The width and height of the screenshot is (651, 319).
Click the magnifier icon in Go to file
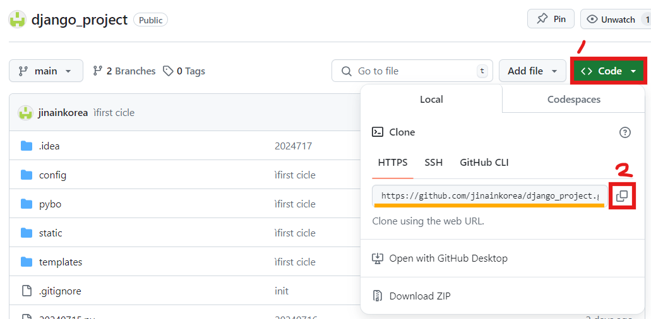tap(346, 71)
